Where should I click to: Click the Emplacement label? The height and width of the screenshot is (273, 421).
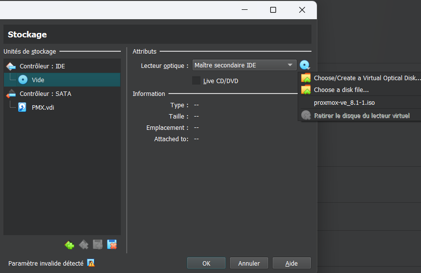point(168,128)
